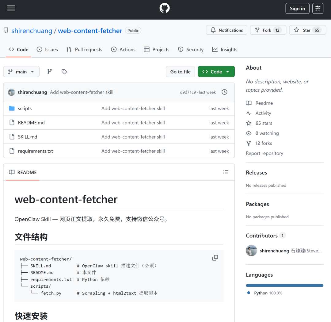Click the Python language bar

point(284,285)
